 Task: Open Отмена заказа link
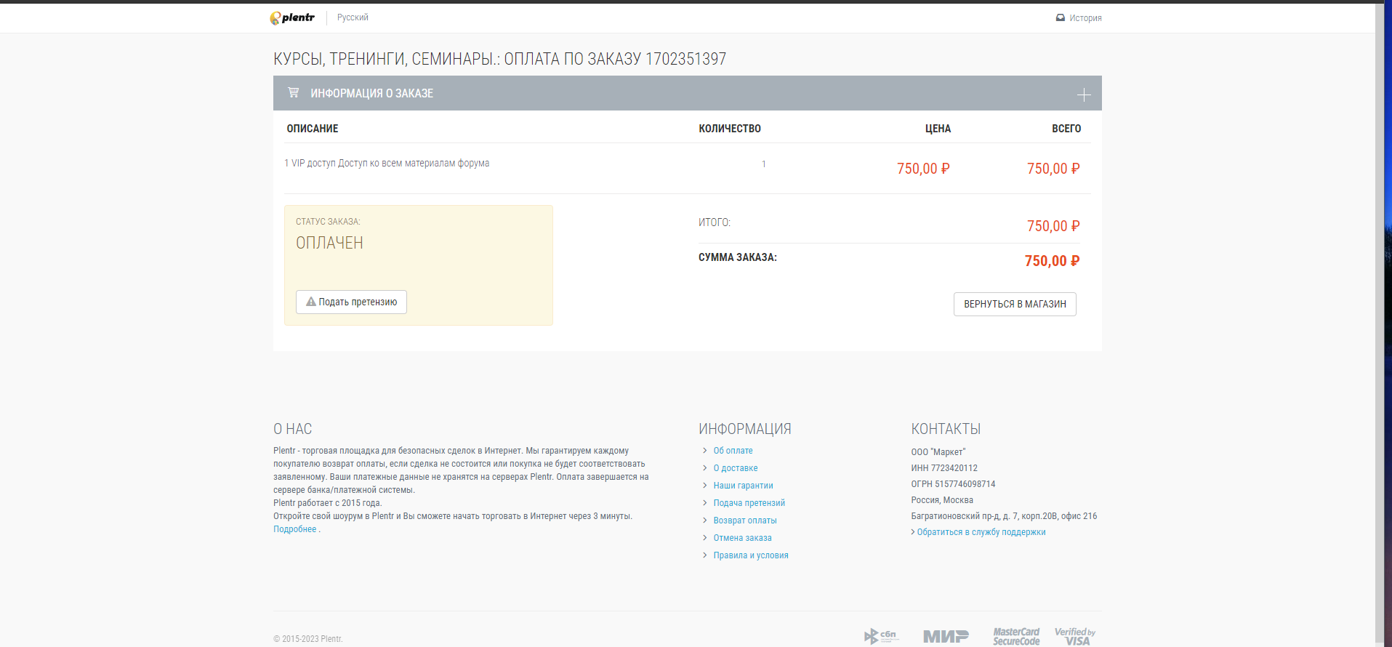[x=742, y=538]
